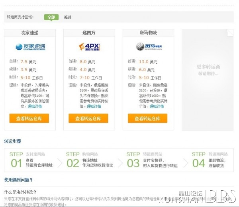Click STEP 03 支付宝快登 step
The height and width of the screenshot is (207, 239).
tap(152, 160)
